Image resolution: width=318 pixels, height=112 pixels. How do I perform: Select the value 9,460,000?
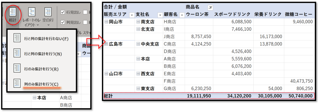[x=303, y=22]
